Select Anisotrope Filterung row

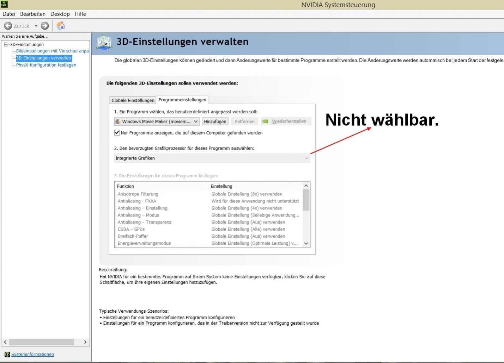(x=209, y=194)
